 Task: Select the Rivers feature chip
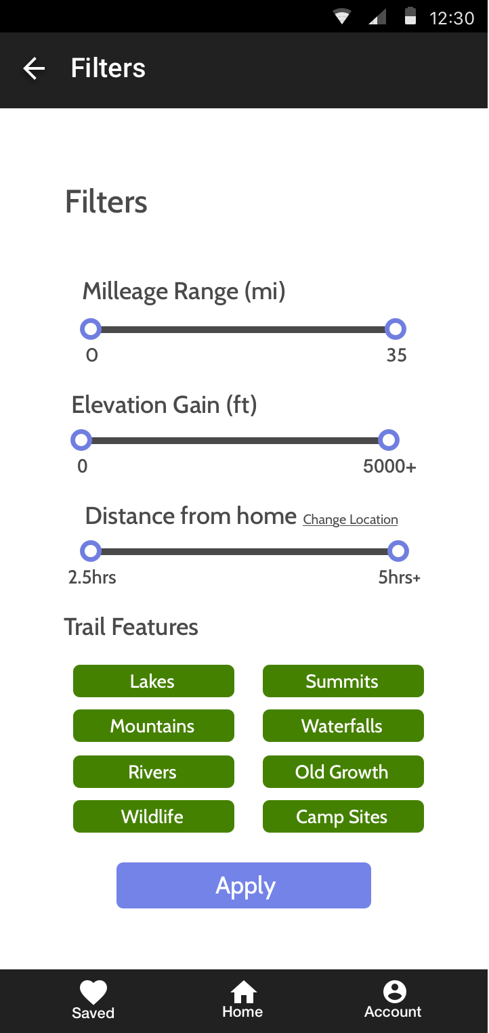[x=154, y=772]
